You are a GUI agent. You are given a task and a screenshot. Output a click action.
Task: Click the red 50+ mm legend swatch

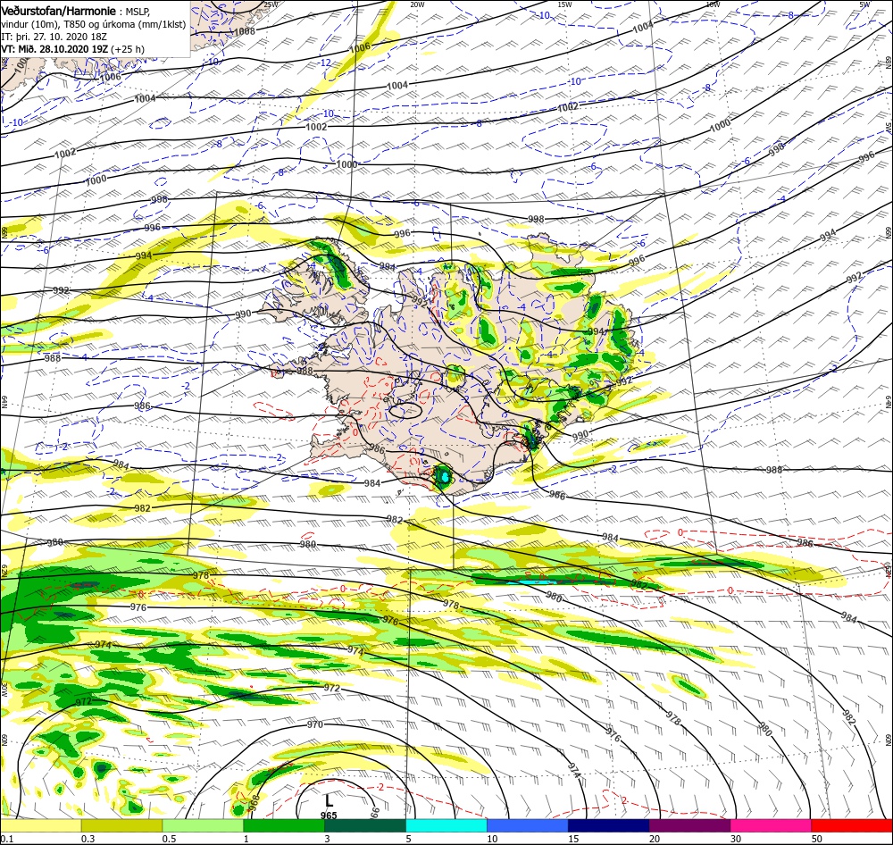[852, 825]
